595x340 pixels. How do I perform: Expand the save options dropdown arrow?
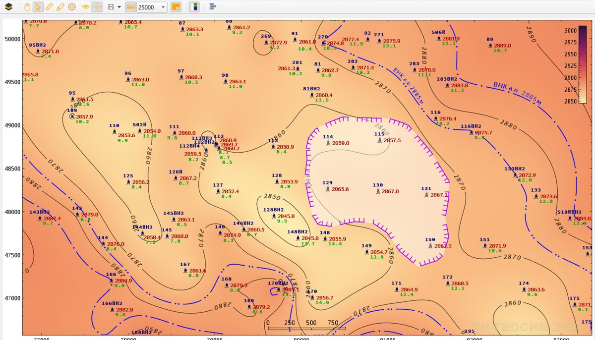119,7
